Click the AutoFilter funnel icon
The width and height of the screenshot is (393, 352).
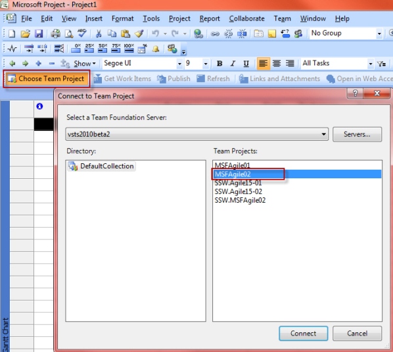382,64
